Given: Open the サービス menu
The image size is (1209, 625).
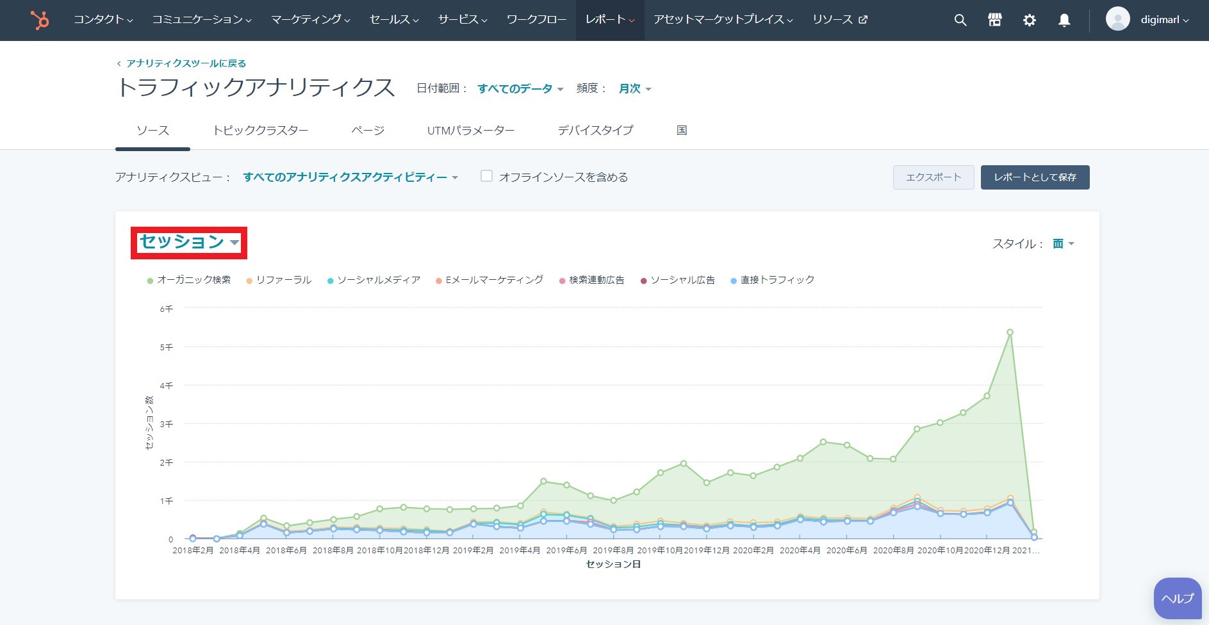Looking at the screenshot, I should click(x=463, y=20).
